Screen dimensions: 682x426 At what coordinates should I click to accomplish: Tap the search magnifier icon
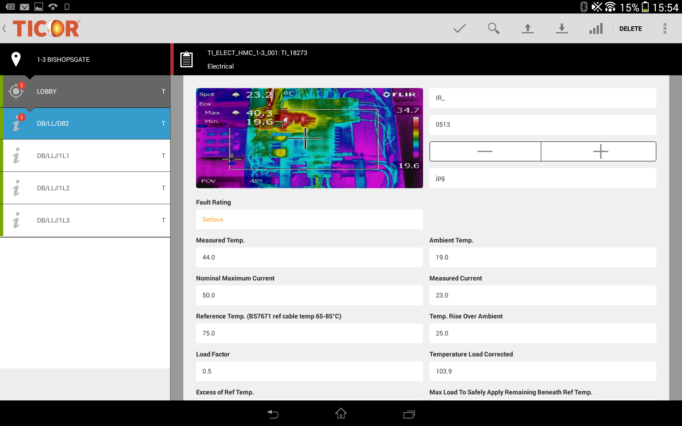point(494,28)
